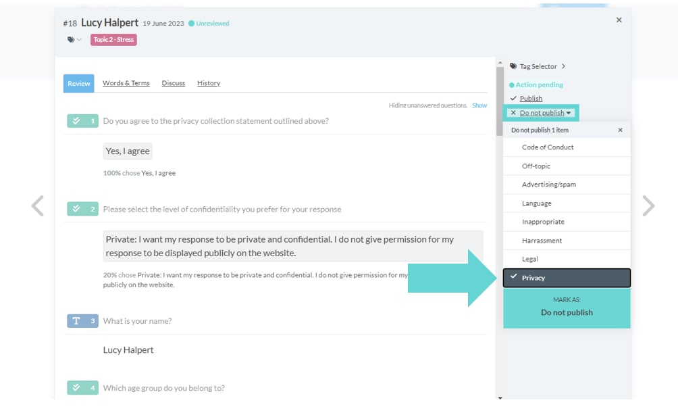
Task: Toggle the checked Privacy reason
Action: pos(567,278)
